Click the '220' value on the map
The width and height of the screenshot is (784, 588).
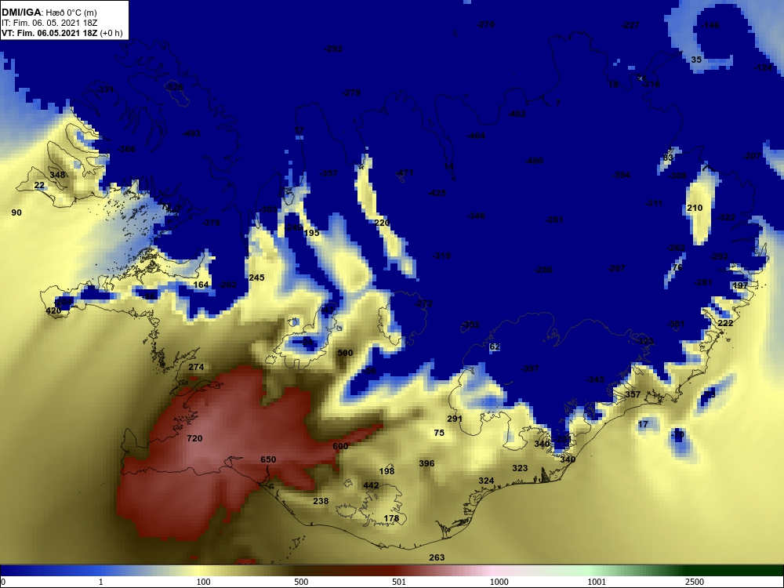tap(382, 223)
